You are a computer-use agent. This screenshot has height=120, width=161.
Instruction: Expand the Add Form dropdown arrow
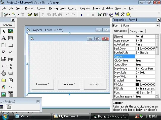coord(18,14)
